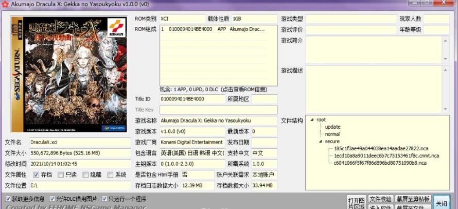Screen dimensions: 458x209
Task: Click the 存档日志数据大小 field showing 12.39 MB
Action: pyautogui.click(x=198, y=185)
